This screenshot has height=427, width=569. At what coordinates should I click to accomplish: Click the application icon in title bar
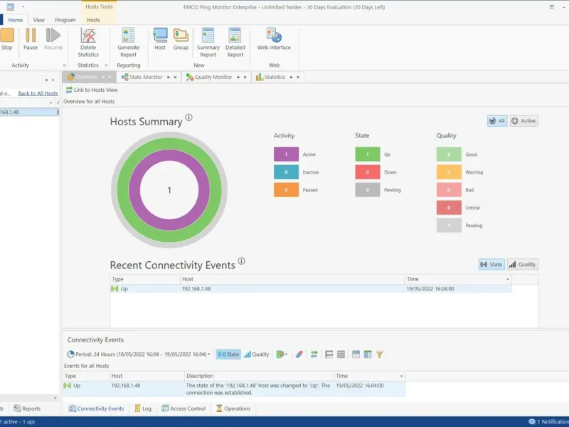11,6
